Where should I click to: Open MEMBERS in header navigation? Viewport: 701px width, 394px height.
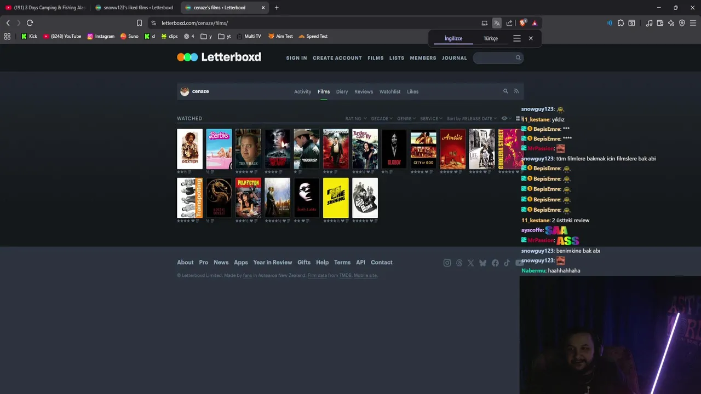(x=423, y=58)
